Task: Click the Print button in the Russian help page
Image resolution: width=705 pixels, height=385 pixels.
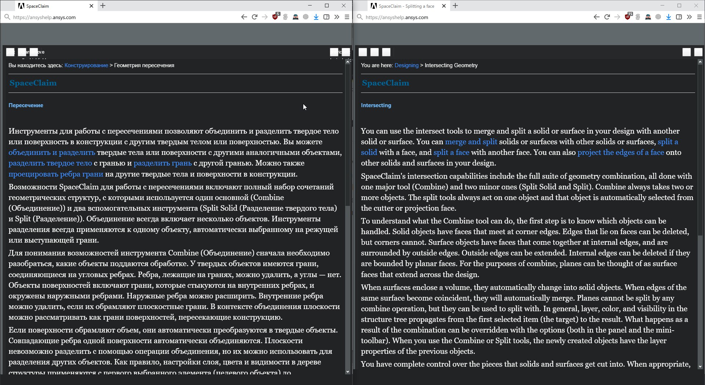Action: pos(10,52)
